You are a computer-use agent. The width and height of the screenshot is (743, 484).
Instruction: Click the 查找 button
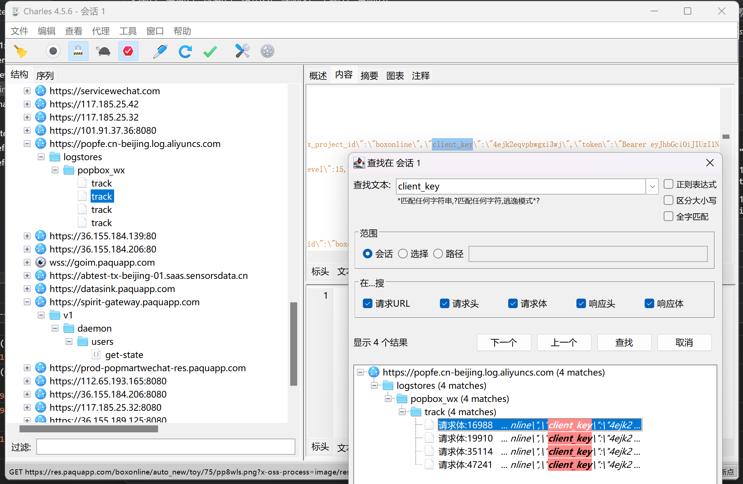tap(624, 343)
